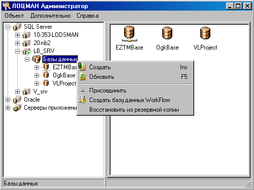Expand the 20-nb2 server node
254x190 pixels.
(17, 43)
